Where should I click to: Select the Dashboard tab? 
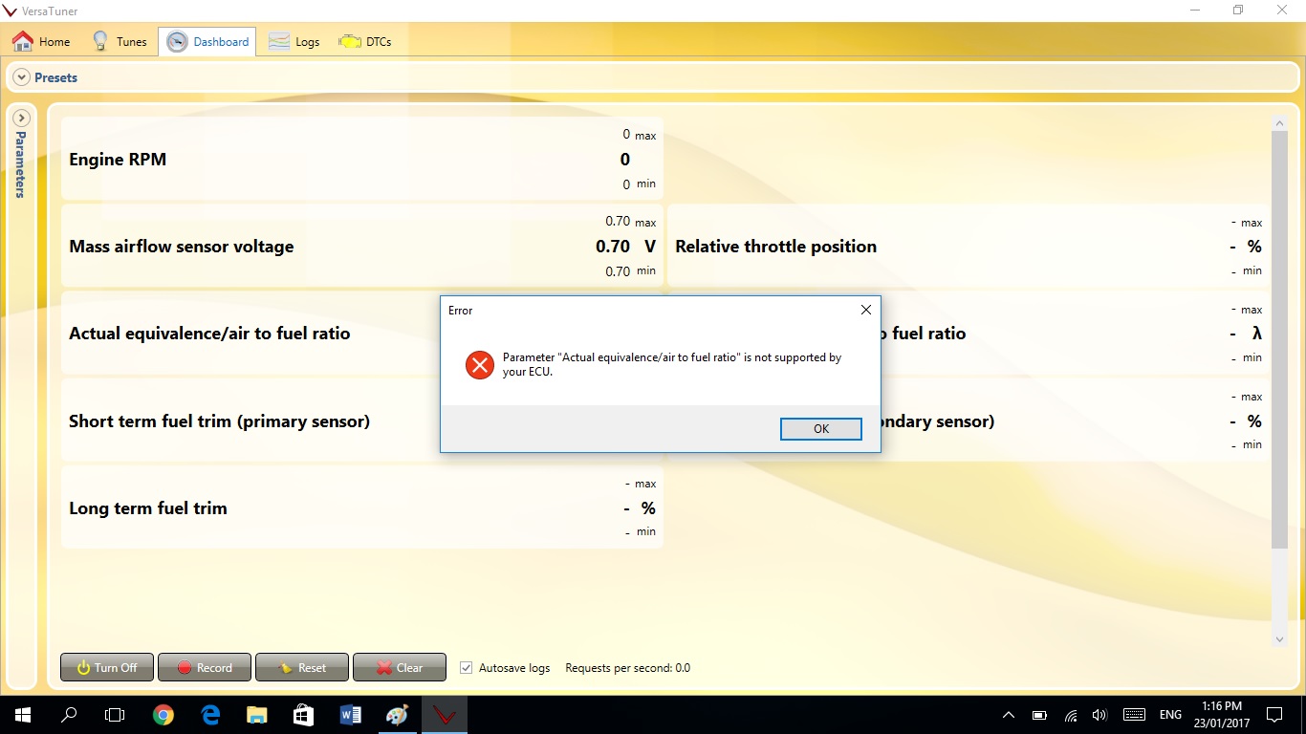[207, 42]
